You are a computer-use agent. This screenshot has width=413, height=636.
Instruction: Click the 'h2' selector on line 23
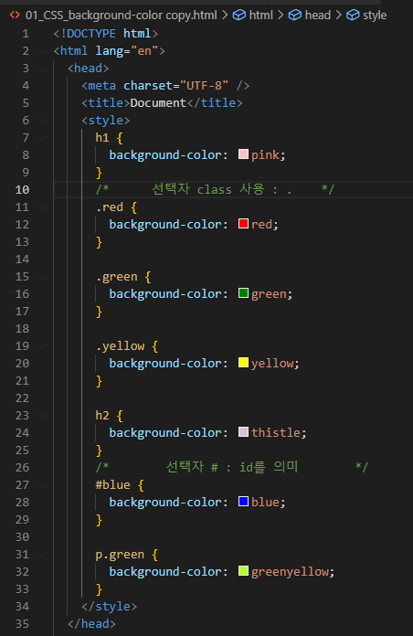tap(102, 416)
